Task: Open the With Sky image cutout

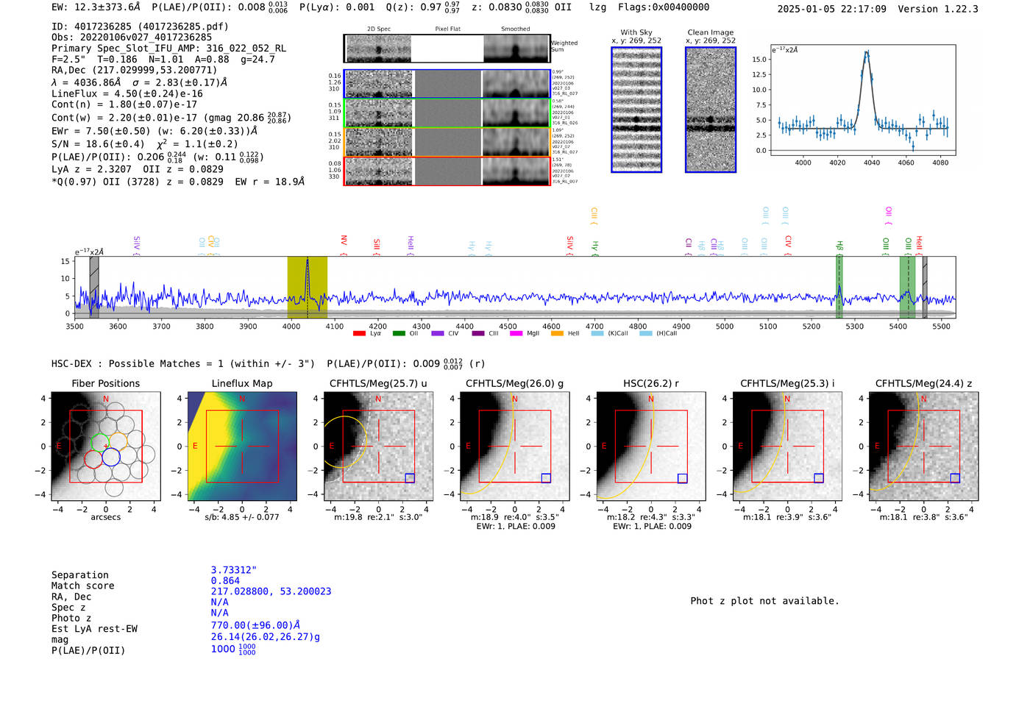Action: pos(636,110)
